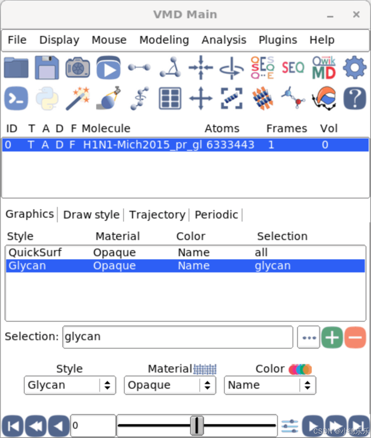Open the Color dropdown showing Name
This screenshot has width=371, height=438.
(270, 385)
